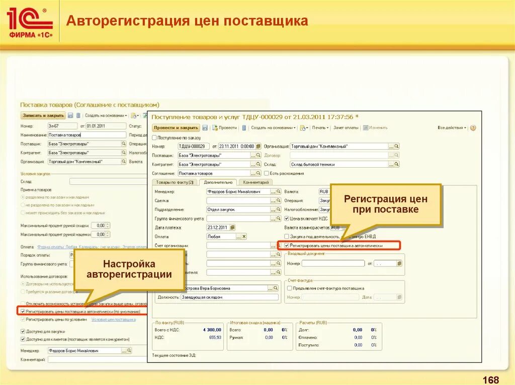Click the 'Максимальный процент ручной наценки' spinner arrows
Viewport: 515px width, 385px height.
[x=108, y=234]
